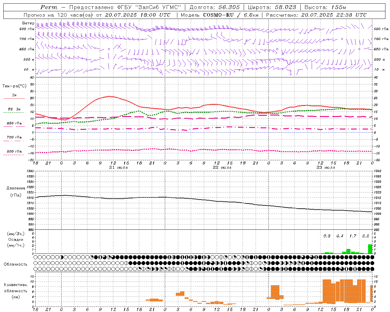Click the Ветер label of wind panel
390x312 pixels.
28,23
